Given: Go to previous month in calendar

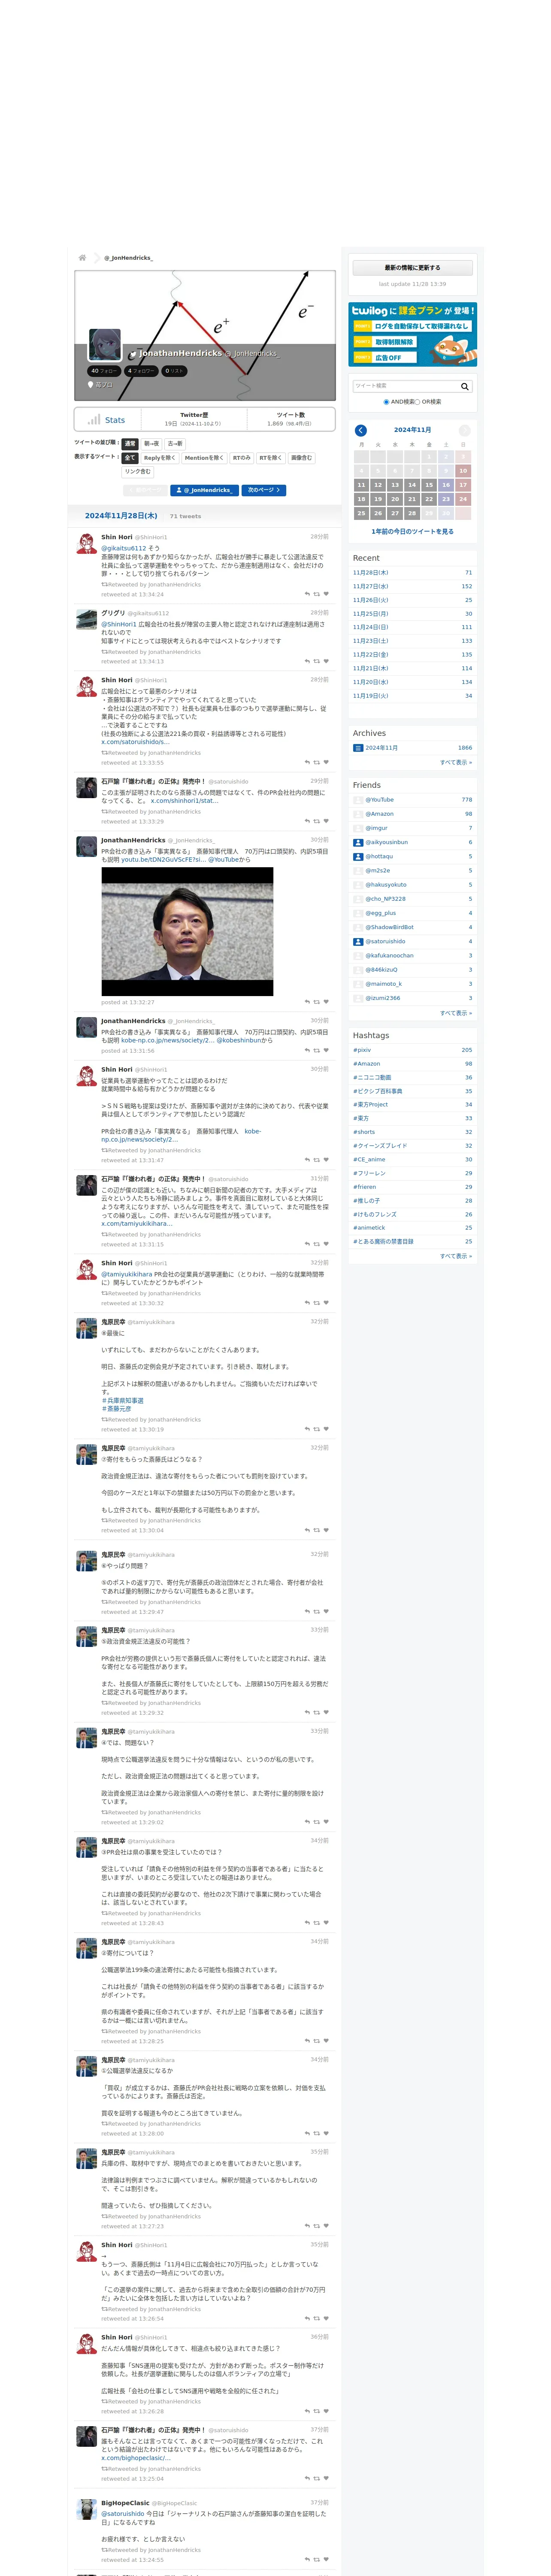Looking at the screenshot, I should pyautogui.click(x=361, y=430).
